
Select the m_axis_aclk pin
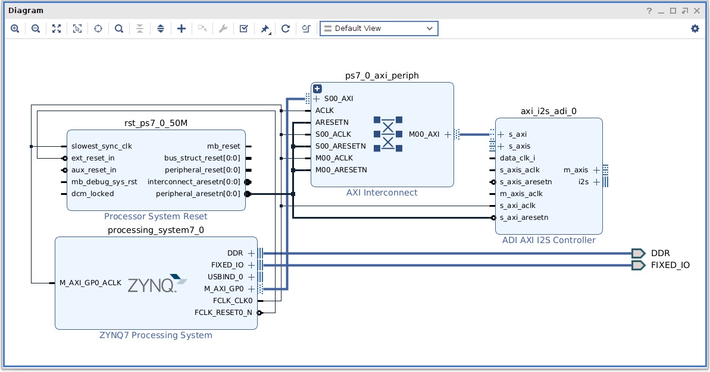tap(521, 194)
